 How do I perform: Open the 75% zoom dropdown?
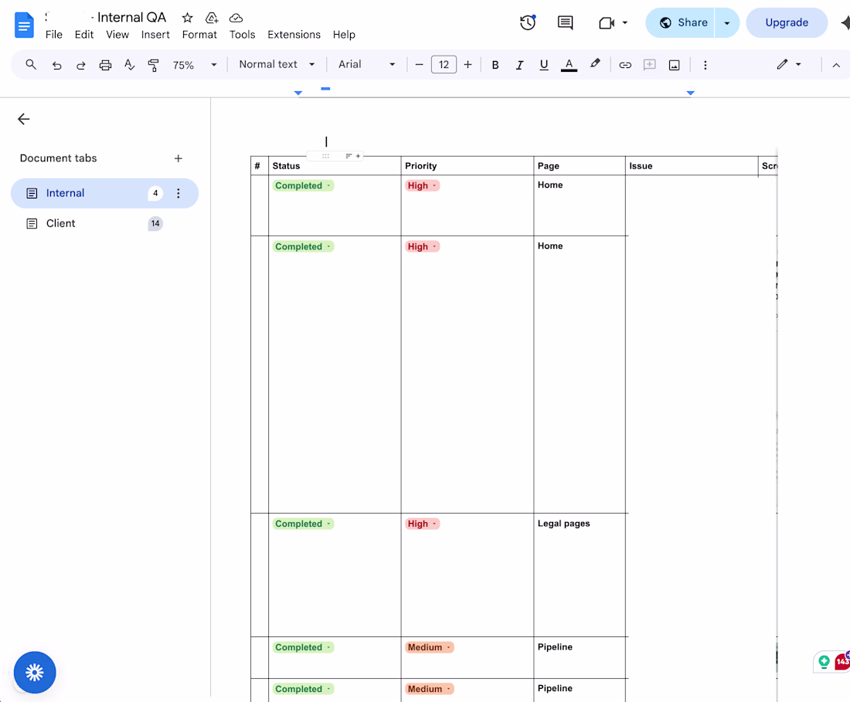(x=194, y=65)
